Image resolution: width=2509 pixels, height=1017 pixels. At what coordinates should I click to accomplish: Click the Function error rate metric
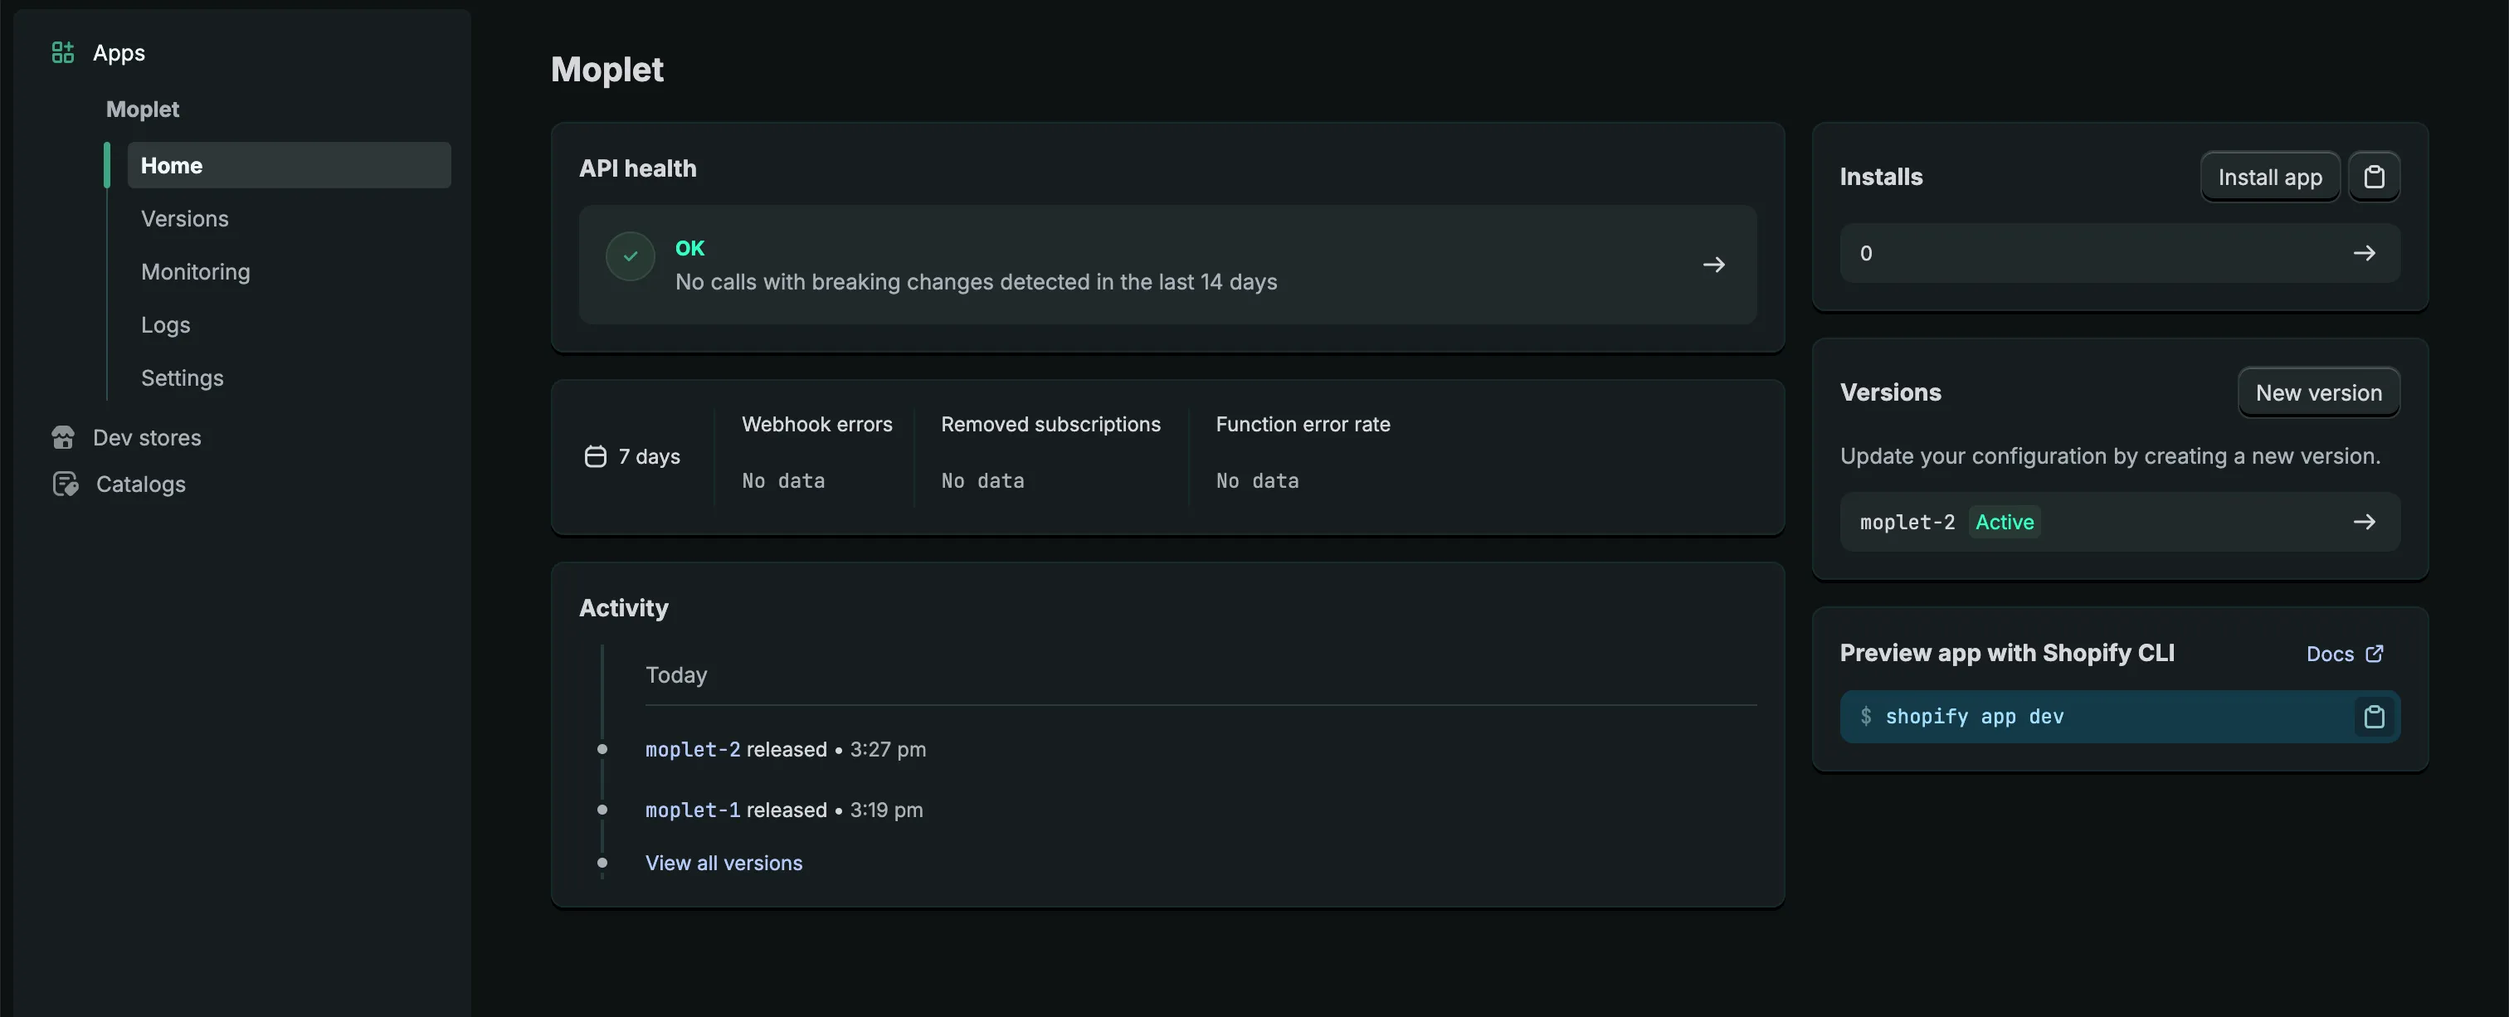click(1303, 425)
